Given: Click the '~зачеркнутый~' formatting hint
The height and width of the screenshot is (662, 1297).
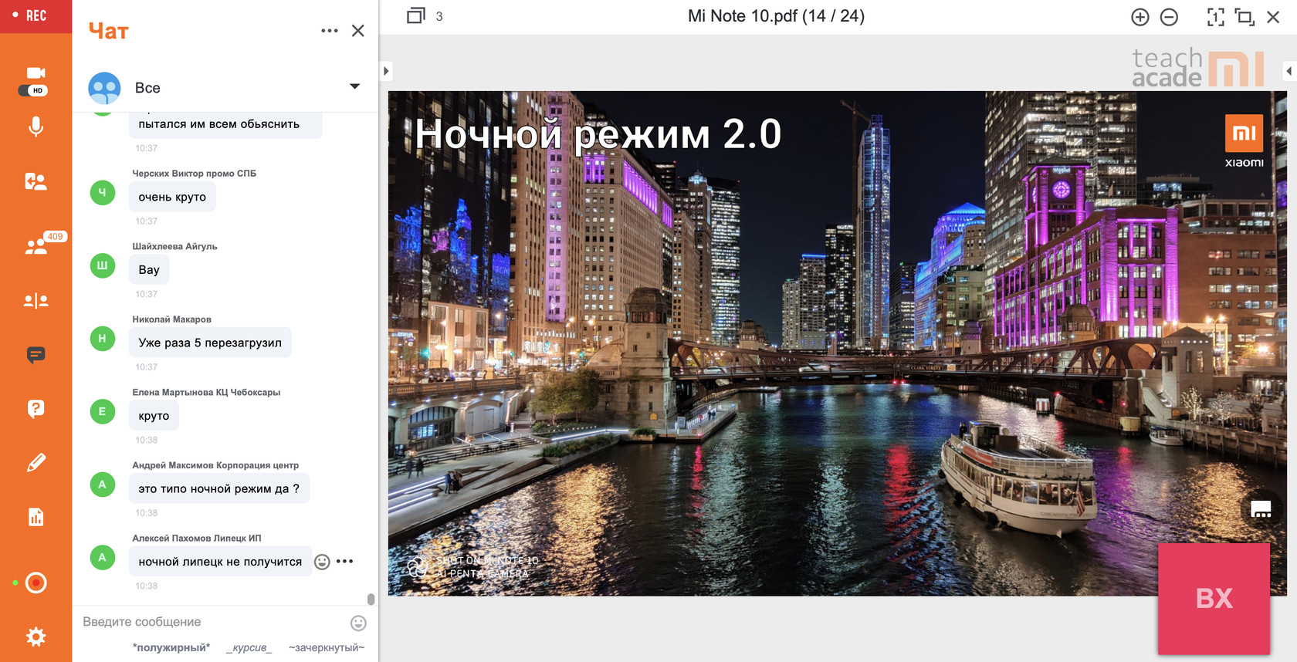Looking at the screenshot, I should pyautogui.click(x=327, y=647).
